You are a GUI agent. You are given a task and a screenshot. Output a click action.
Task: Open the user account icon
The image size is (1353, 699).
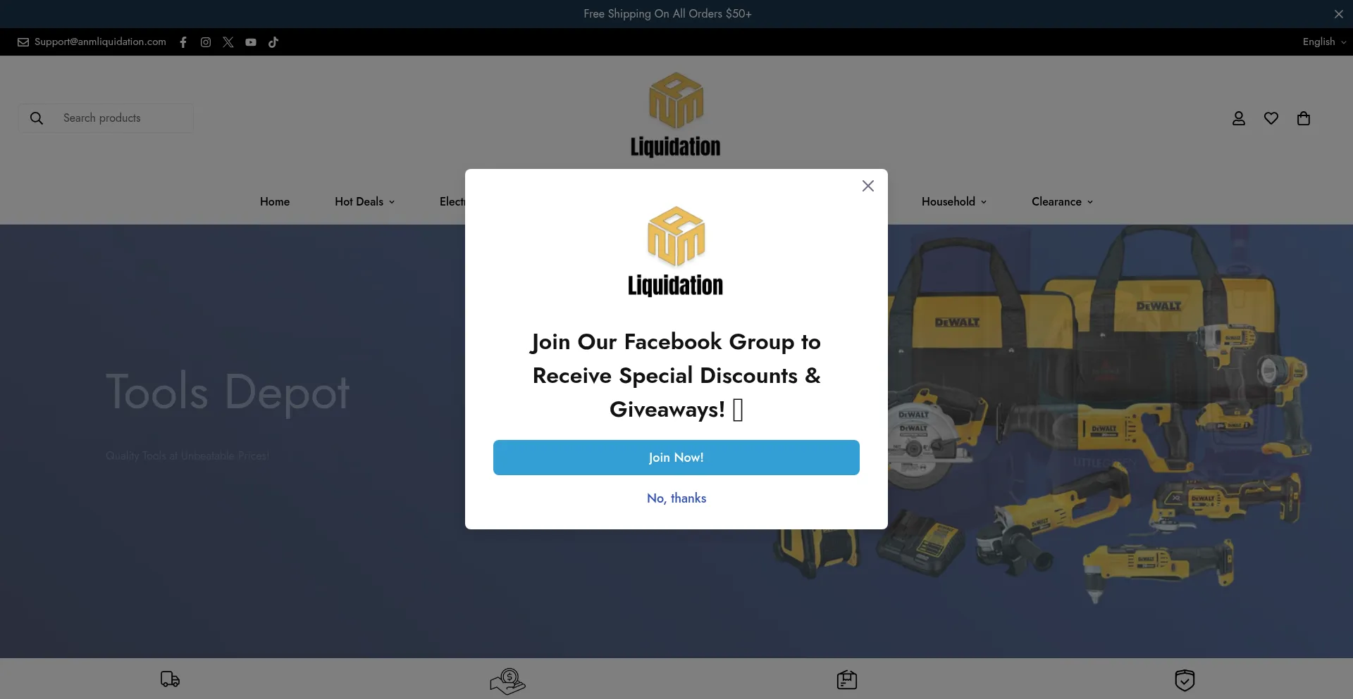(1239, 118)
